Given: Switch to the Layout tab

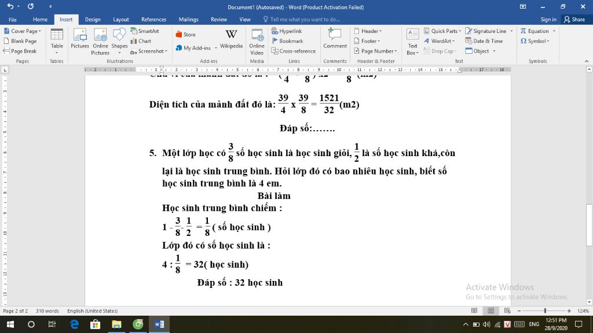Looking at the screenshot, I should tap(121, 19).
